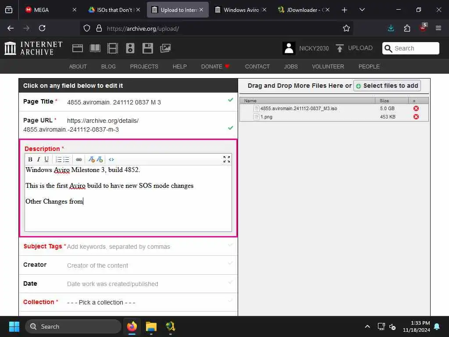Viewport: 449px width, 337px height.
Task: Open the PEOPLE link
Action: [x=369, y=67]
